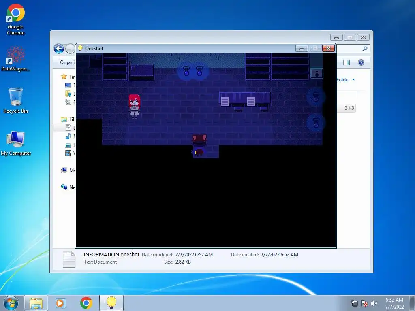Open Chrome from the taskbar
The image size is (415, 311).
pos(86,303)
